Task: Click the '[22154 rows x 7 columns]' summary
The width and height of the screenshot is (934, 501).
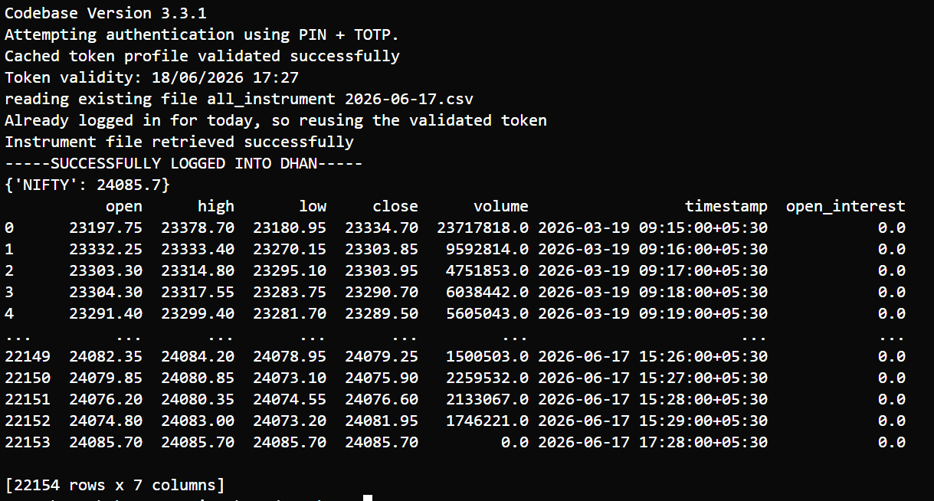Action: [x=115, y=485]
